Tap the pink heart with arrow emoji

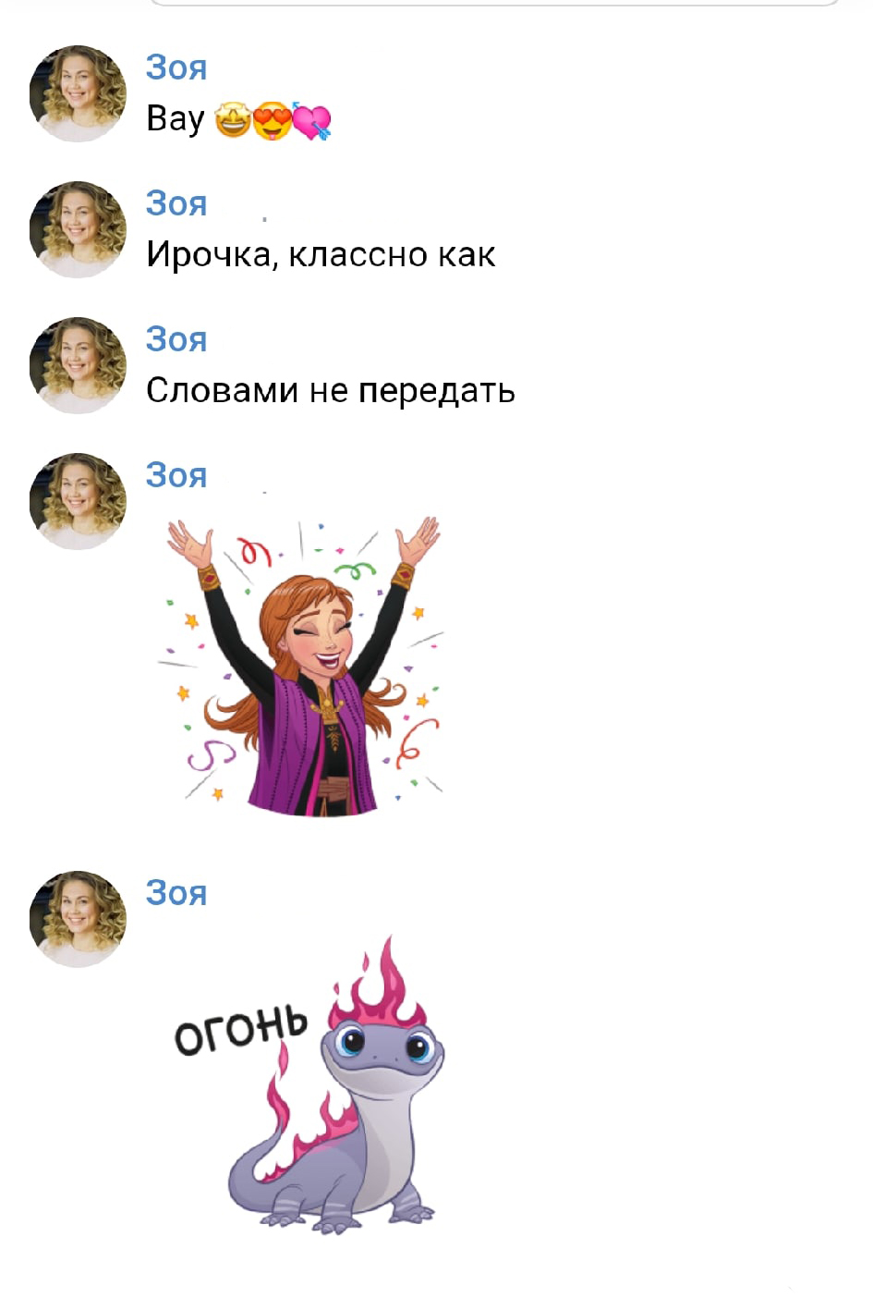(x=311, y=121)
